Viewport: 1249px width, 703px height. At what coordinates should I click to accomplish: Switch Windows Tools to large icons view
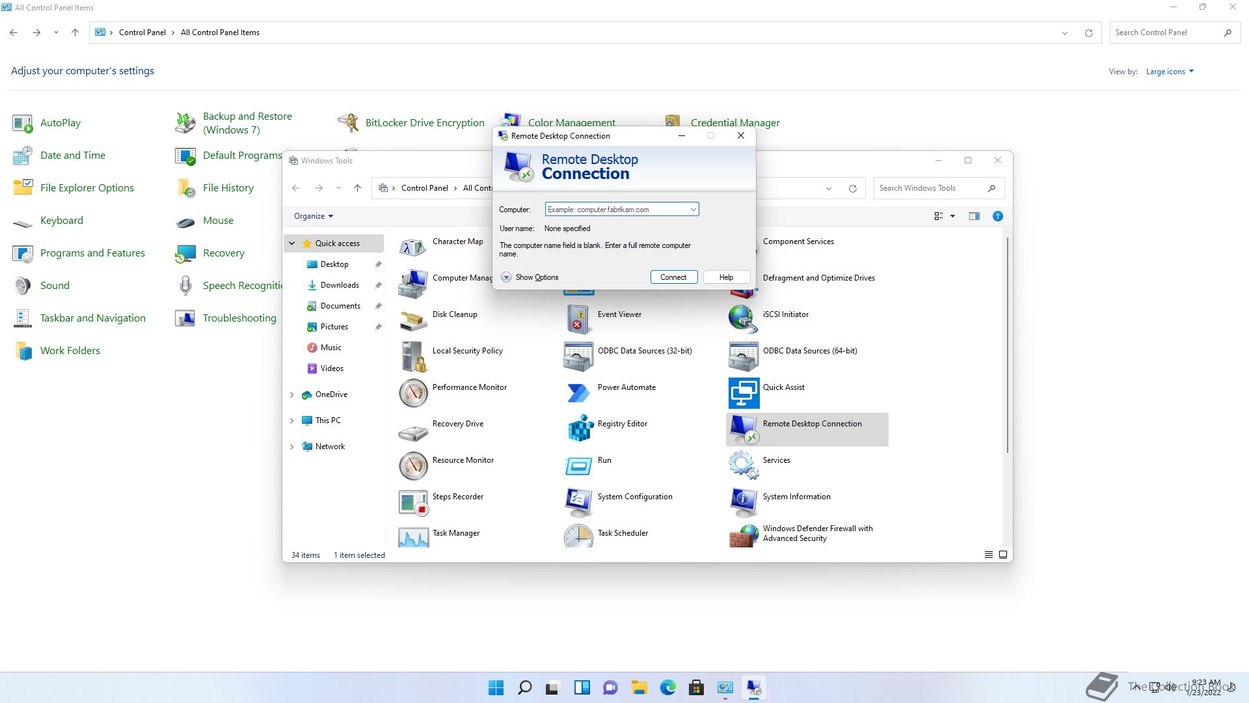click(x=1003, y=555)
